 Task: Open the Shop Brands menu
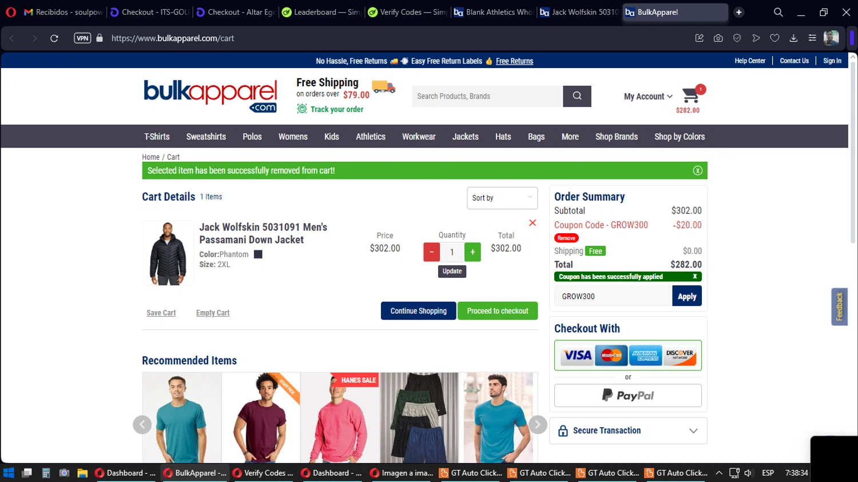coord(617,137)
